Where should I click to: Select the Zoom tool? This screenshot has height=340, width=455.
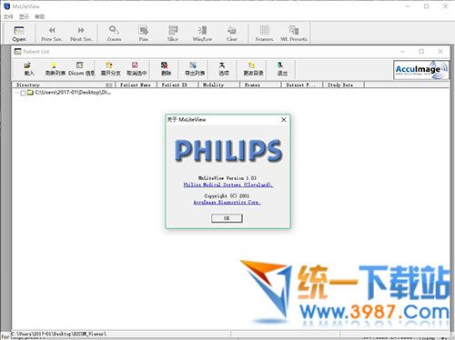pos(114,34)
